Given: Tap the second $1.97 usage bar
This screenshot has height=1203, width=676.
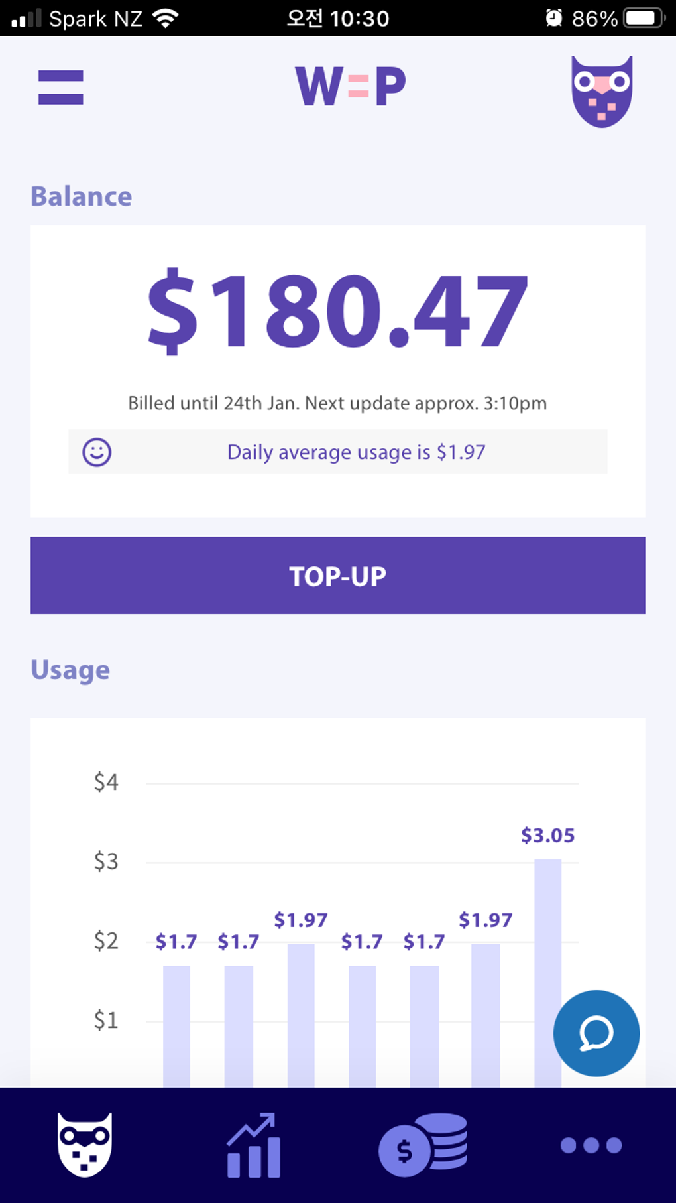Looking at the screenshot, I should pos(485,1015).
